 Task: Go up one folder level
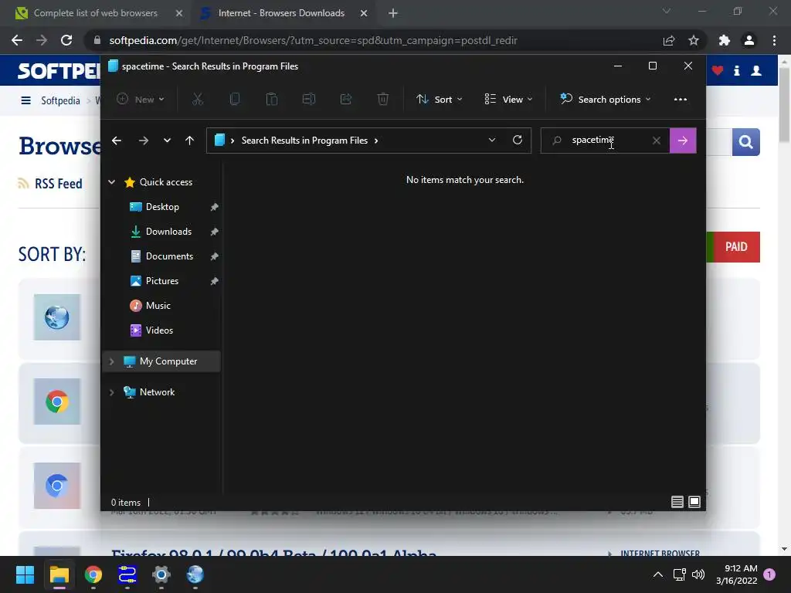point(190,141)
